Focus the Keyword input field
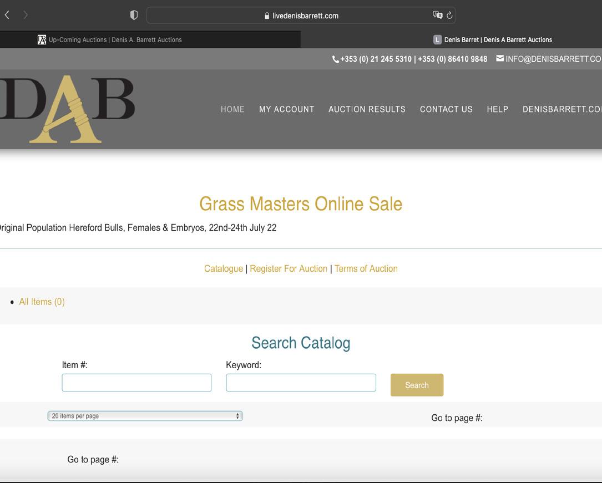The height and width of the screenshot is (483, 602). 301,383
